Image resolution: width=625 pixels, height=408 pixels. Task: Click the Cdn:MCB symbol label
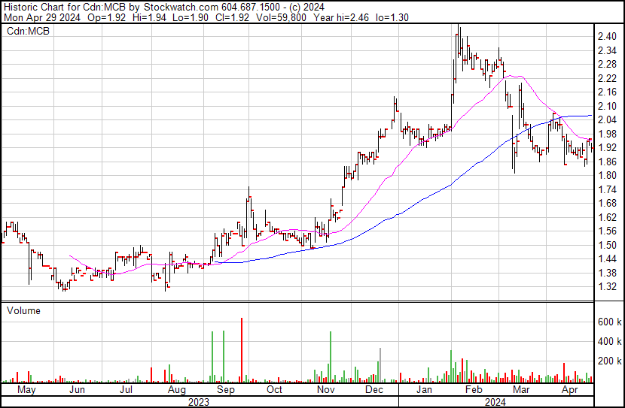click(x=28, y=31)
